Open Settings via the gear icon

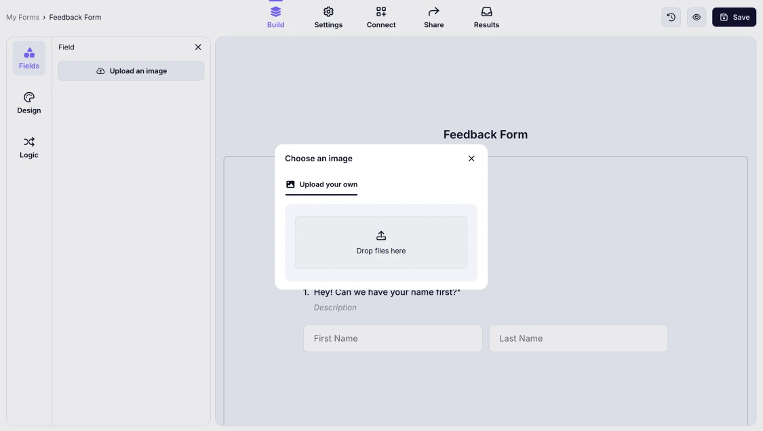click(328, 15)
